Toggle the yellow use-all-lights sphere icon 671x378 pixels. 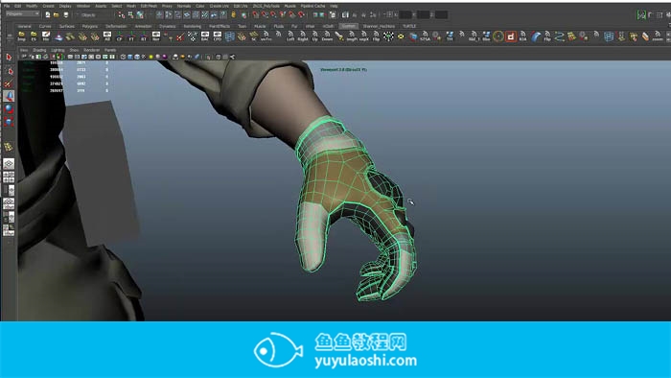(151, 57)
